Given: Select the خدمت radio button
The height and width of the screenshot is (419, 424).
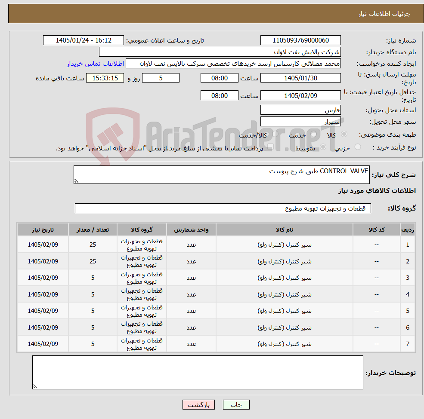Looking at the screenshot, I should [x=314, y=134].
